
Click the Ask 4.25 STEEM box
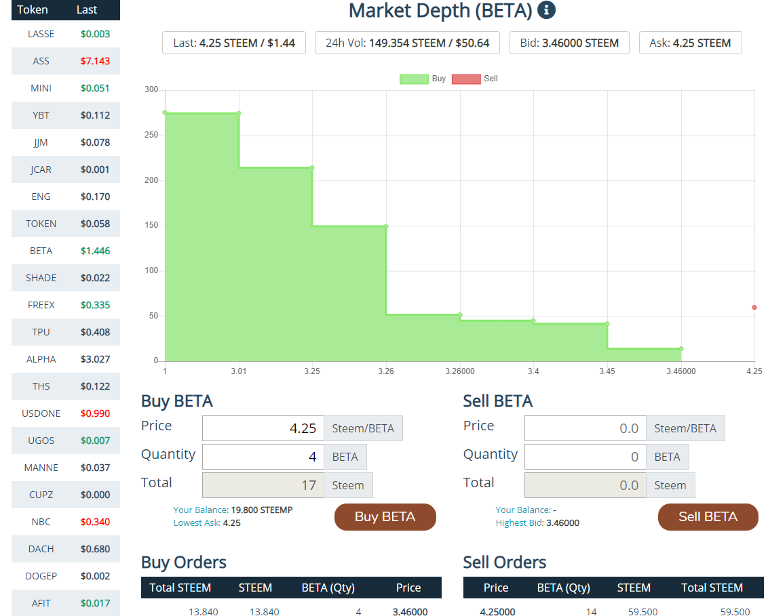(690, 43)
